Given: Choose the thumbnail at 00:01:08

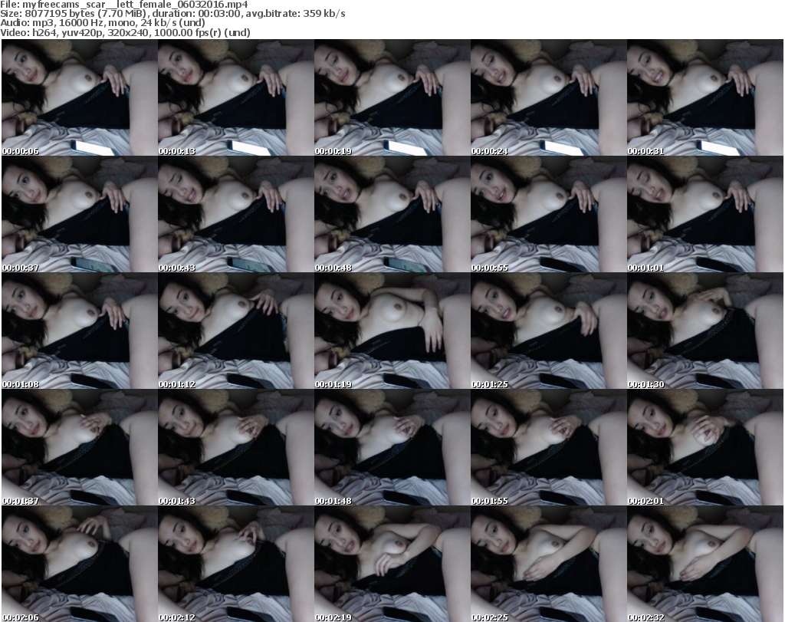Looking at the screenshot, I should pyautogui.click(x=79, y=331).
